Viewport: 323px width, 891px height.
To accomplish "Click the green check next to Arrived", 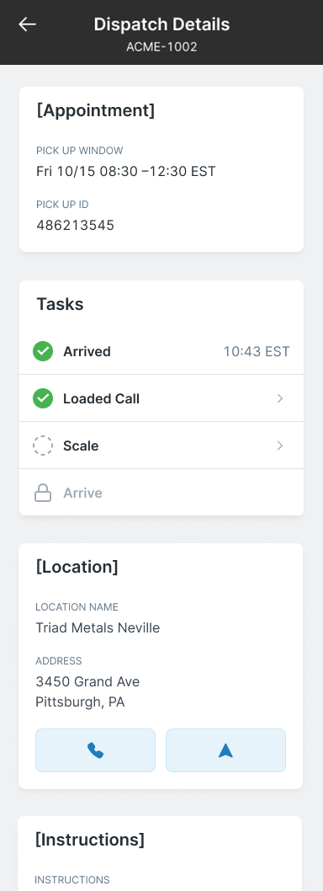I will [x=43, y=351].
